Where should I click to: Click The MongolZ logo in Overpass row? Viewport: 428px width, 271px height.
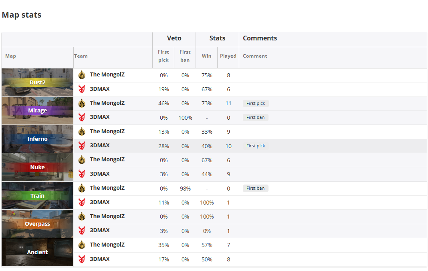pos(82,217)
